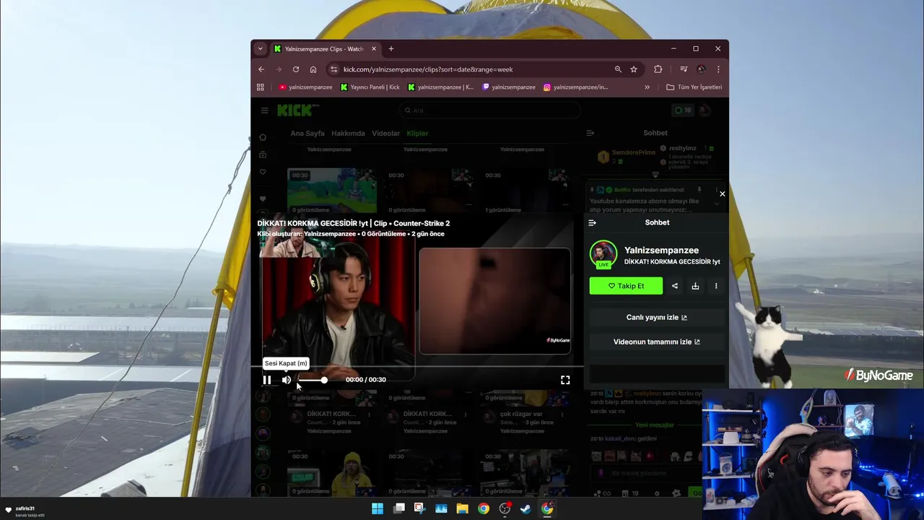The image size is (924, 520).
Task: Open the tab search dropdown arrow
Action: click(261, 49)
